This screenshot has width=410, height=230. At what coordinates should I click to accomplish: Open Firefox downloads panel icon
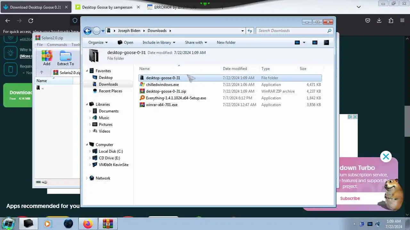(379, 20)
